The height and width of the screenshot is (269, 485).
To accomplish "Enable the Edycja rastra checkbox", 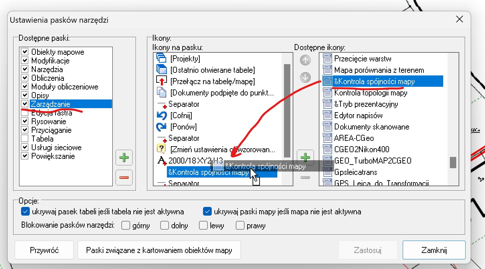I will 24,113.
